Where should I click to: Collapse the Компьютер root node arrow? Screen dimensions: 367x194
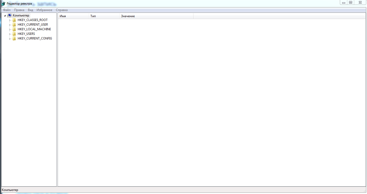coord(5,16)
